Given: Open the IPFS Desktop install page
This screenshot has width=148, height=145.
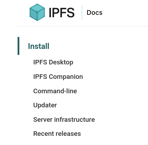Looking at the screenshot, I should coord(53,62).
